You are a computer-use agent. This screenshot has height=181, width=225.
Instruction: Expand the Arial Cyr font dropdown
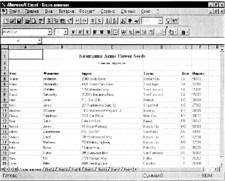(50, 32)
